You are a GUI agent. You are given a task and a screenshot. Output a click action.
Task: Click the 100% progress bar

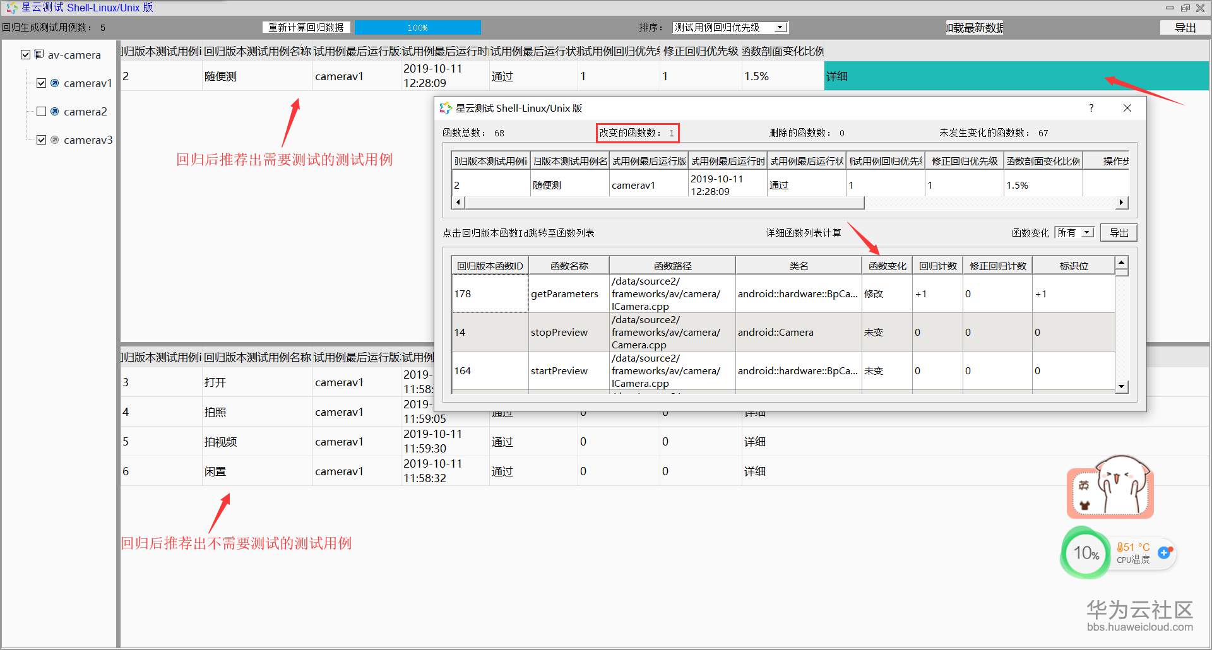point(418,27)
